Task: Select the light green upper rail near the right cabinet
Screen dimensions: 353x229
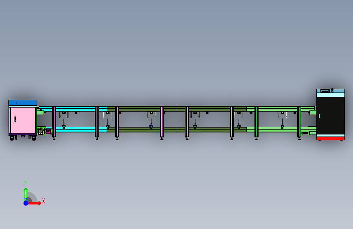Action: [x=281, y=109]
